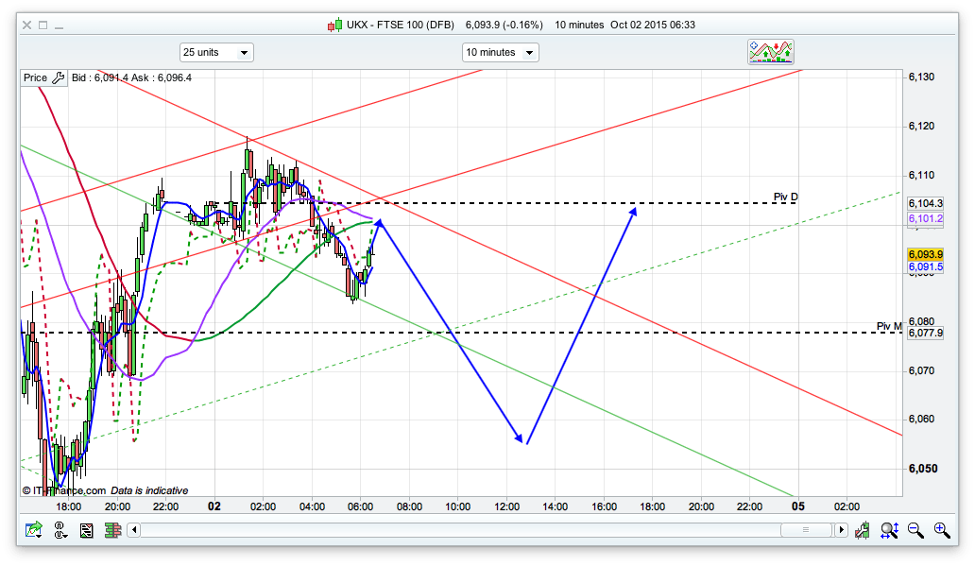Click the 6,077.9 Piv M price tag
Image resolution: width=975 pixels, height=566 pixels.
[925, 333]
